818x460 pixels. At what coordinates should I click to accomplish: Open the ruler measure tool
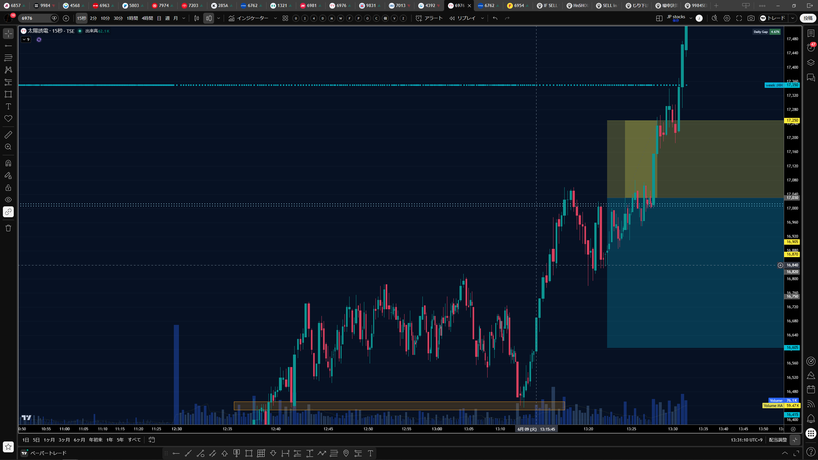8,135
